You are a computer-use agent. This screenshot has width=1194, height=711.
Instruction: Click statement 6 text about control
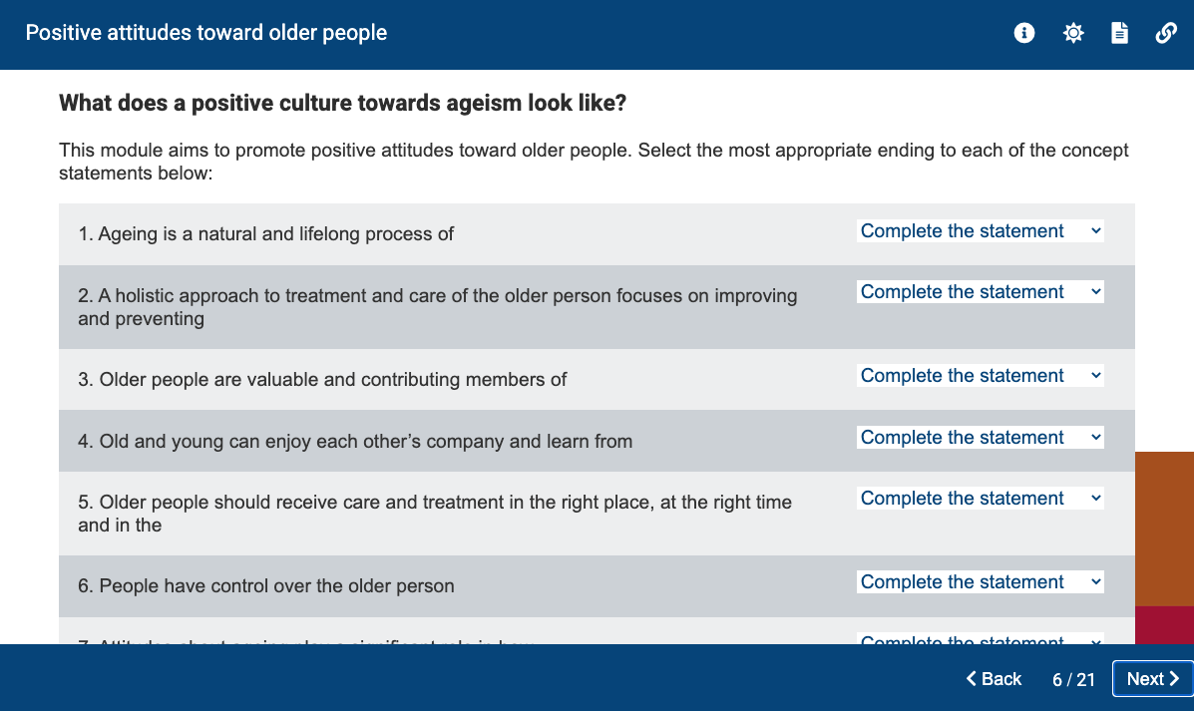point(265,585)
